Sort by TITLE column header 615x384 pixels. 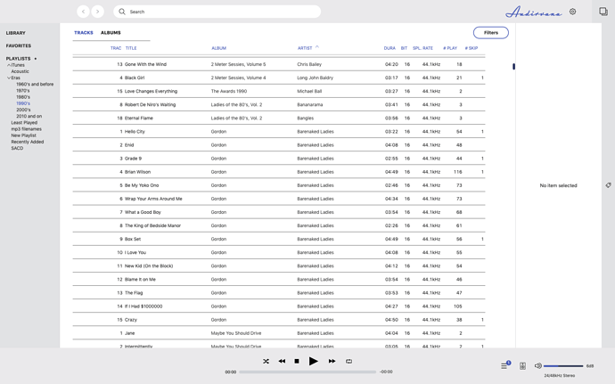coord(131,48)
